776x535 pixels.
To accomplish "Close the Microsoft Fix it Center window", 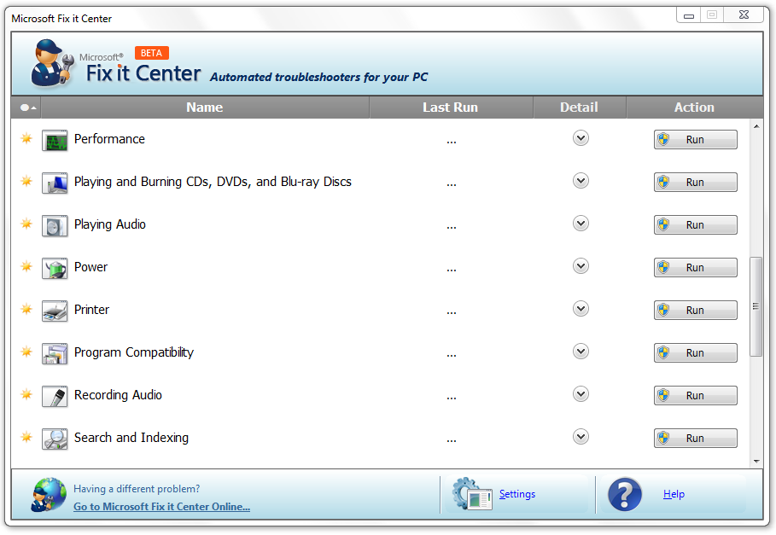I will click(x=744, y=15).
